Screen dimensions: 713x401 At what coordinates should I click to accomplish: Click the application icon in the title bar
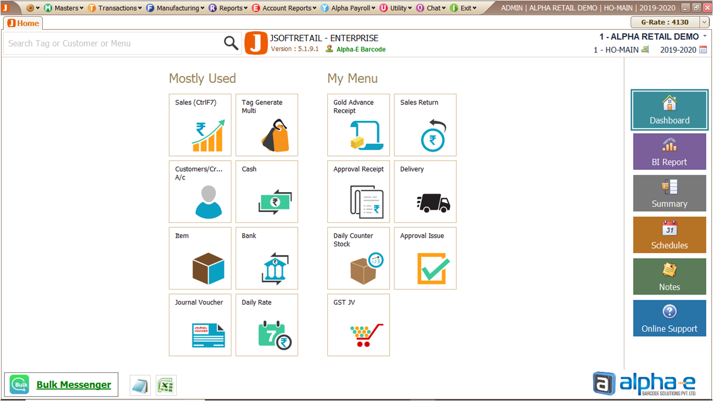click(x=5, y=8)
